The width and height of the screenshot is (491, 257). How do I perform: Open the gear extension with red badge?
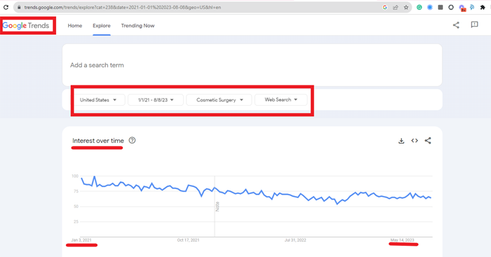tap(462, 8)
